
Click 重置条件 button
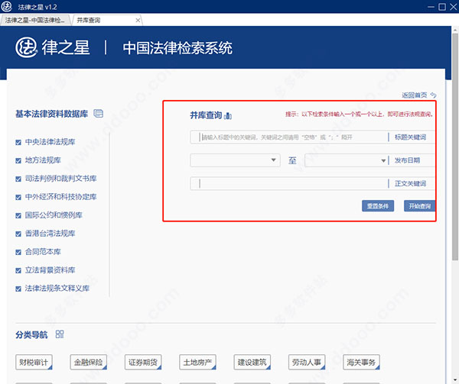click(378, 206)
